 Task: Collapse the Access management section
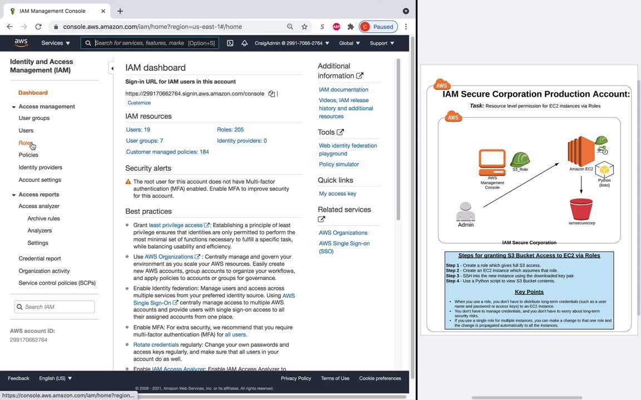coord(13,107)
